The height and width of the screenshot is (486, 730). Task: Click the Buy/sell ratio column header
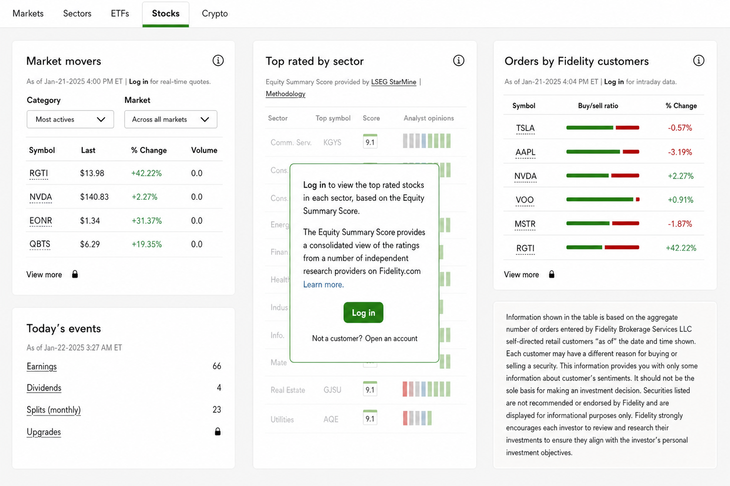(x=598, y=106)
